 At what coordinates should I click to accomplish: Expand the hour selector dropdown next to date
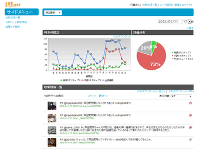coord(189,22)
